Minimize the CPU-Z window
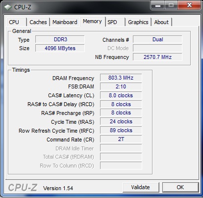The width and height of the screenshot is (203, 198). [158, 5]
